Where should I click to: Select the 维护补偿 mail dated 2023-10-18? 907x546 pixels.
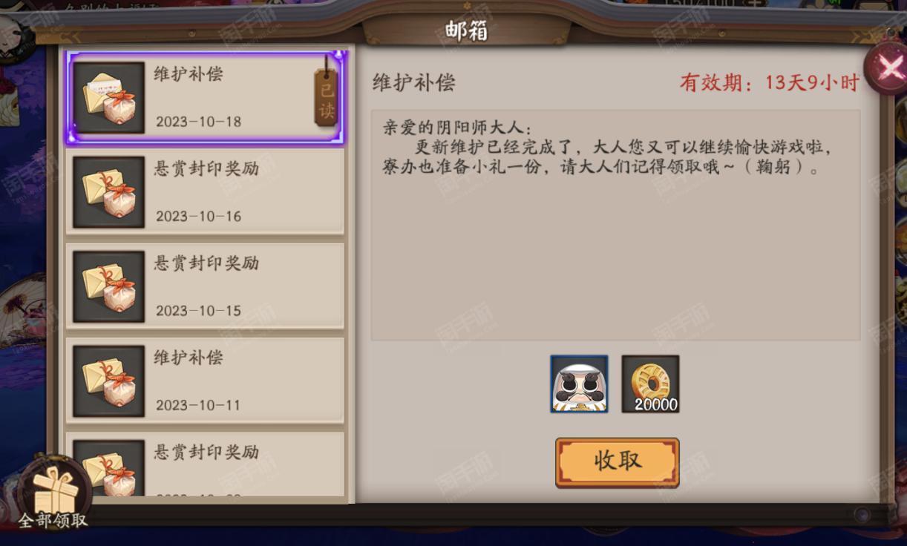[x=205, y=98]
